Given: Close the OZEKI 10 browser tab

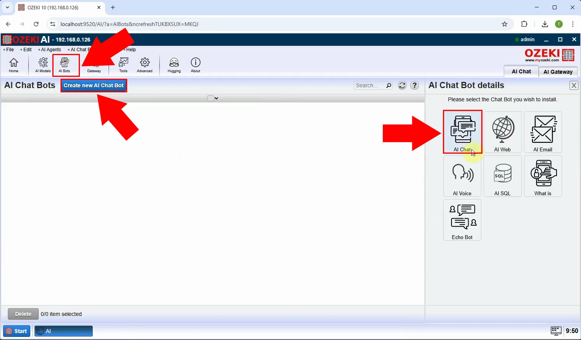Looking at the screenshot, I should [99, 7].
